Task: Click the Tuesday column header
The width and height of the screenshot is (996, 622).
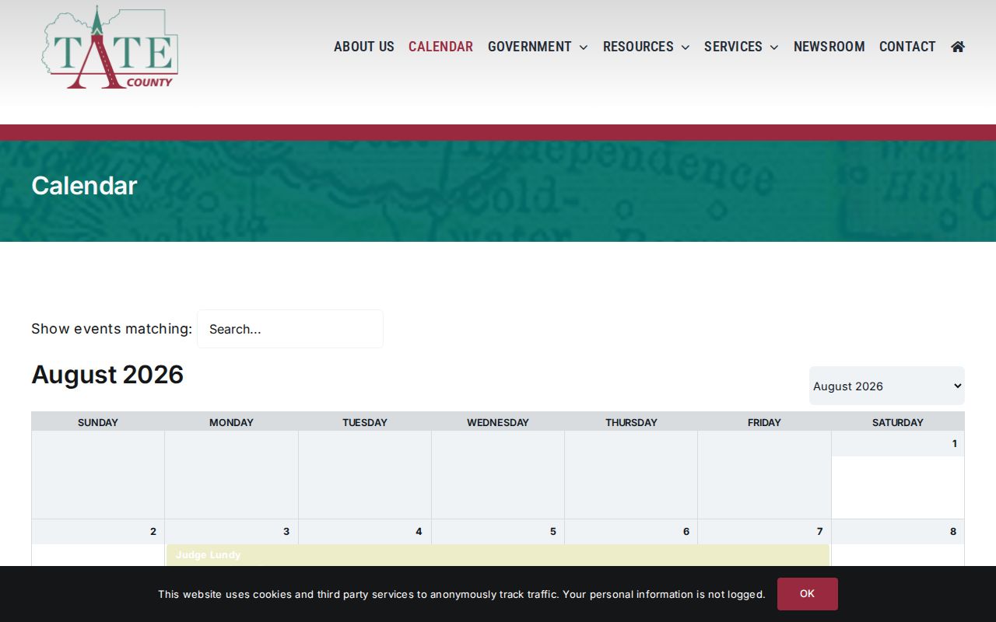Action: point(365,422)
